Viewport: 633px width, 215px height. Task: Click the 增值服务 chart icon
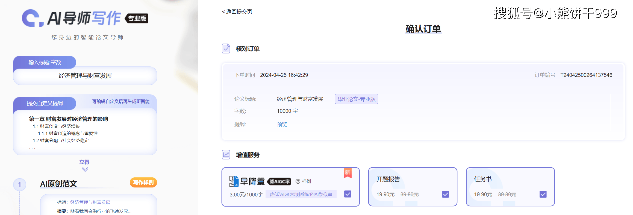click(226, 155)
